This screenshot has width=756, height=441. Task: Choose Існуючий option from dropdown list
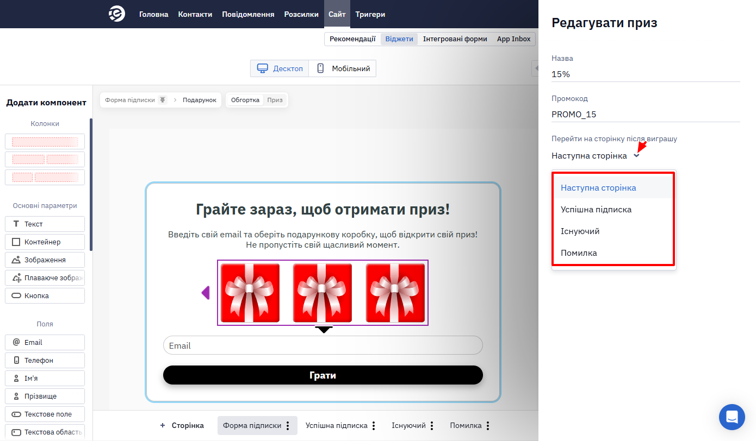coord(614,231)
